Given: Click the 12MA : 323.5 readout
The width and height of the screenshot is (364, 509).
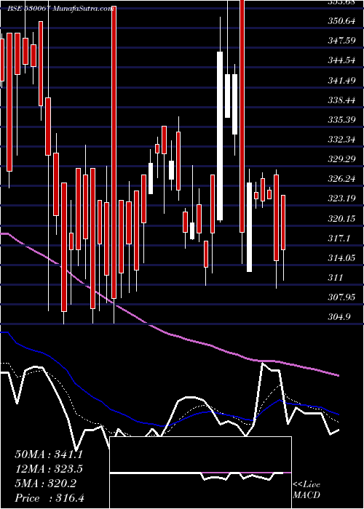Looking at the screenshot, I should pyautogui.click(x=49, y=469).
